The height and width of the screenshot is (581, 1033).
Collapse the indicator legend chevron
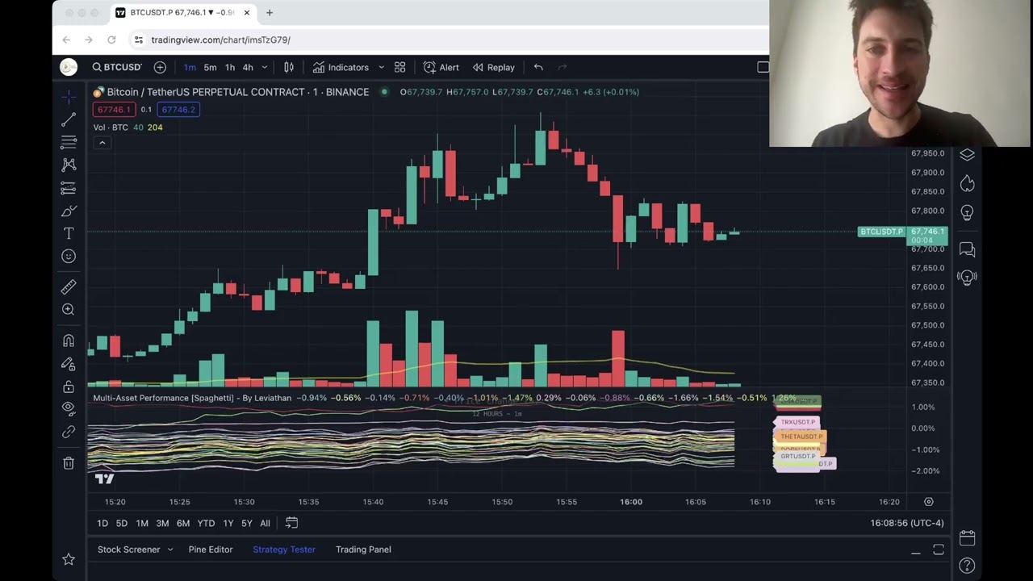point(102,143)
